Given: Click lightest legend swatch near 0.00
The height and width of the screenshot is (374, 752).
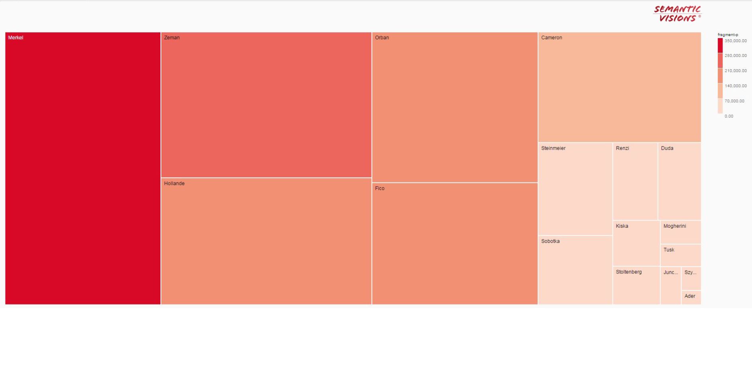Looking at the screenshot, I should tap(720, 106).
